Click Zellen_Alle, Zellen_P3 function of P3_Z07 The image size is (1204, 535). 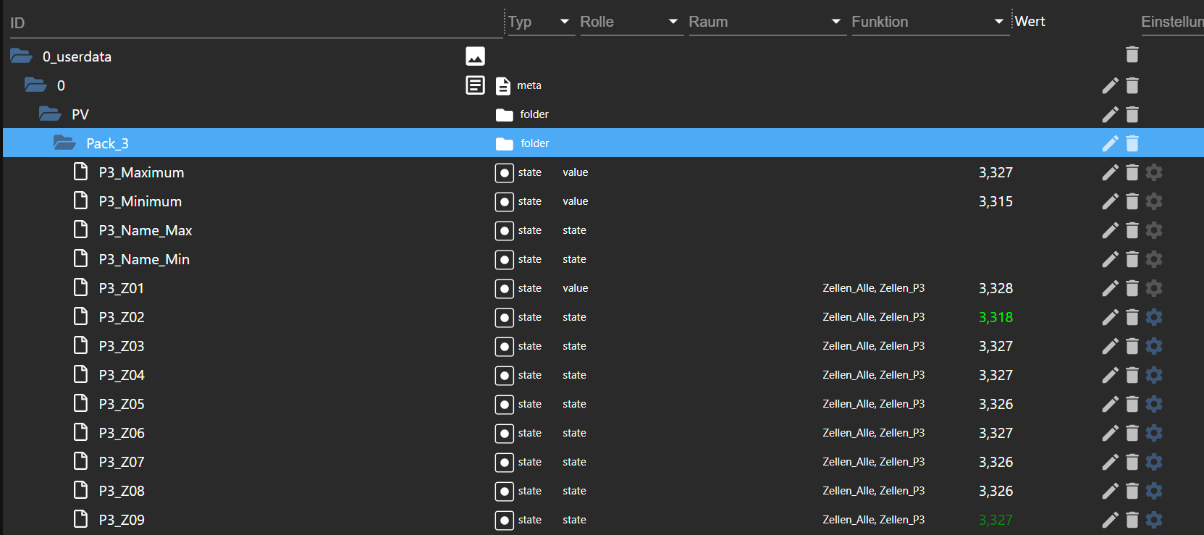(873, 462)
